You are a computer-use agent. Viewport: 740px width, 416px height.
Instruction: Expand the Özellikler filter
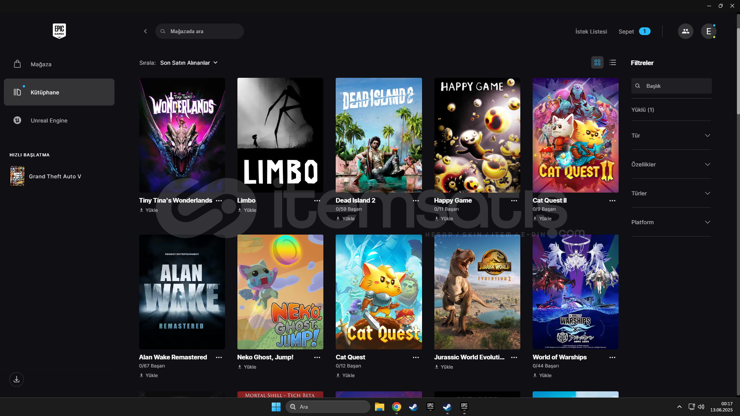[671, 164]
